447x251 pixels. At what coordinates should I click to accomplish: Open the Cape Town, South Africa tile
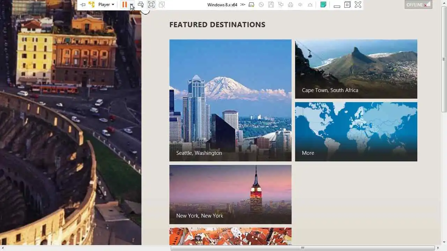click(356, 69)
